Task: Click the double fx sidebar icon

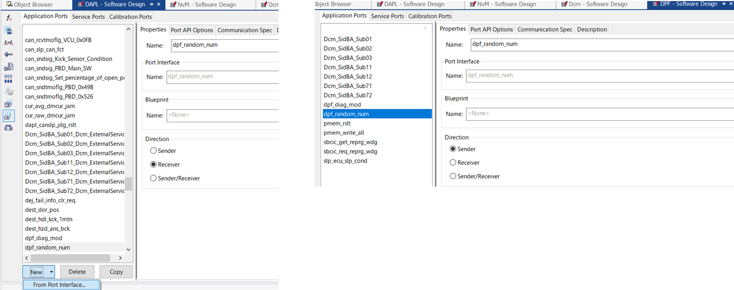Action: [8, 43]
